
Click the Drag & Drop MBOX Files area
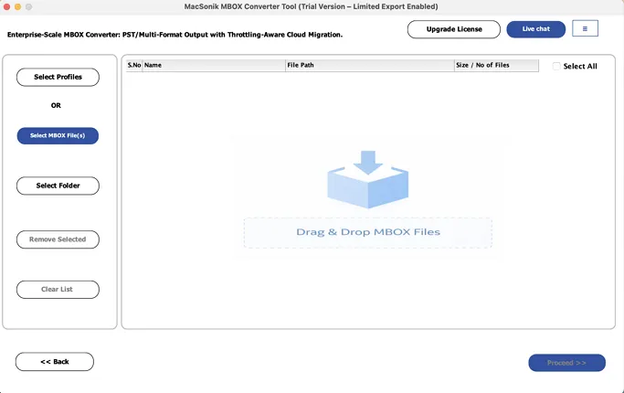tap(367, 232)
